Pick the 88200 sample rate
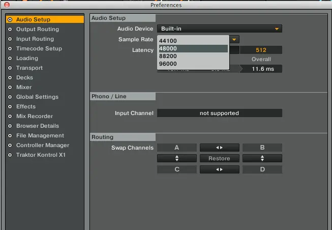The width and height of the screenshot is (332, 230). click(x=193, y=56)
